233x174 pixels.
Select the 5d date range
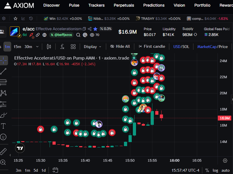[36, 170]
